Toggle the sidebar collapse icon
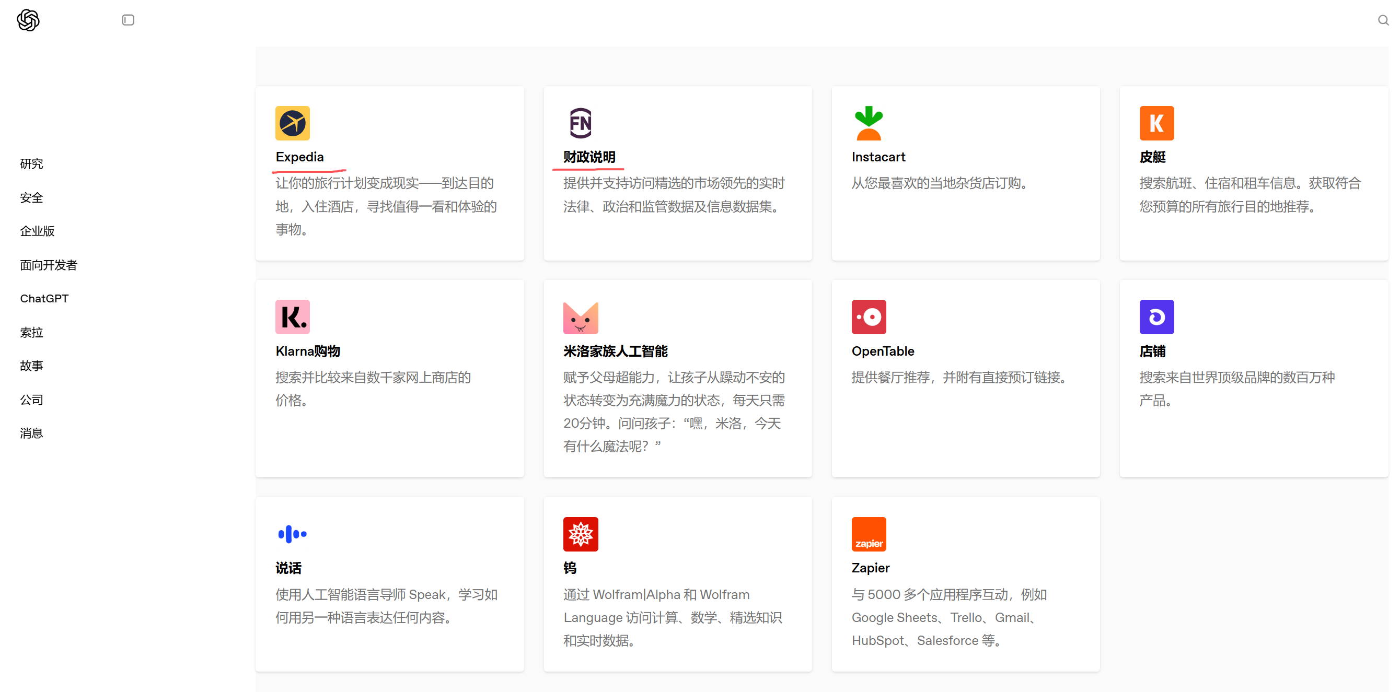The height and width of the screenshot is (692, 1400). [x=128, y=21]
